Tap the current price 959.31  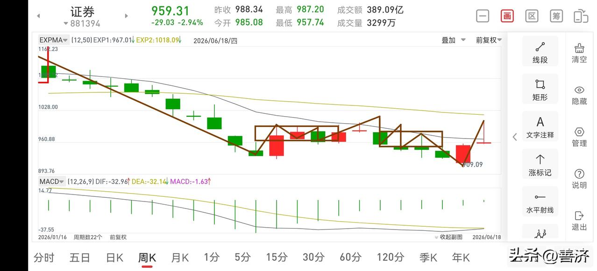(x=171, y=11)
